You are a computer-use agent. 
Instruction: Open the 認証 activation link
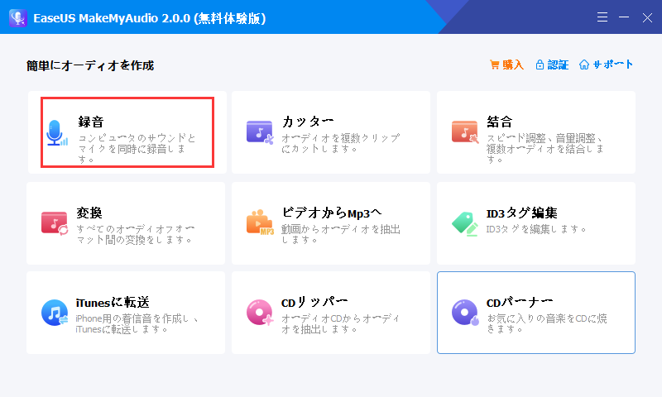[x=552, y=65]
